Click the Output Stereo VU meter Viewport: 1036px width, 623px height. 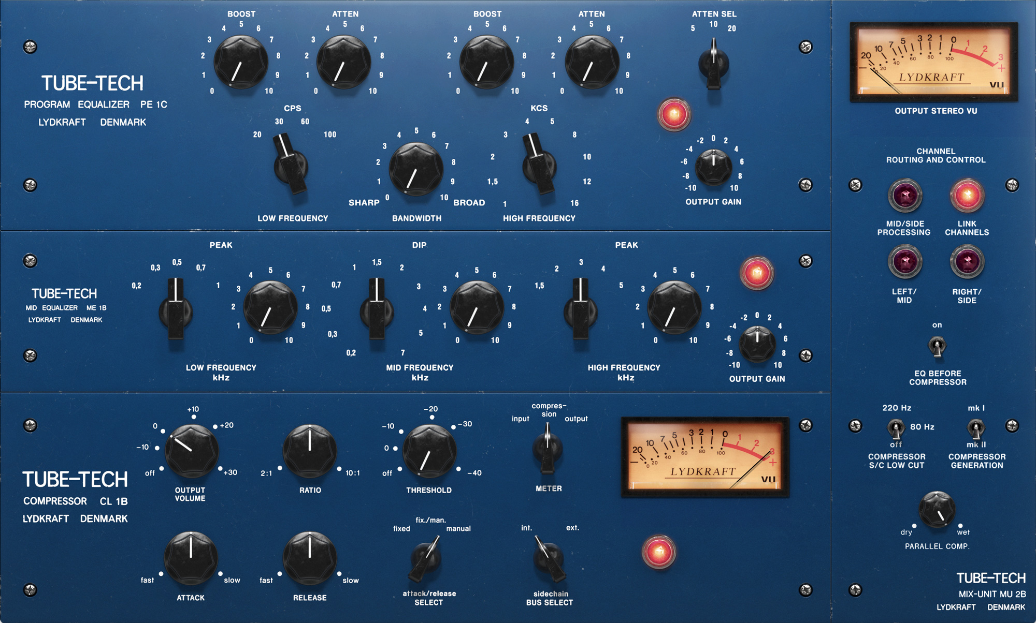[x=933, y=62]
